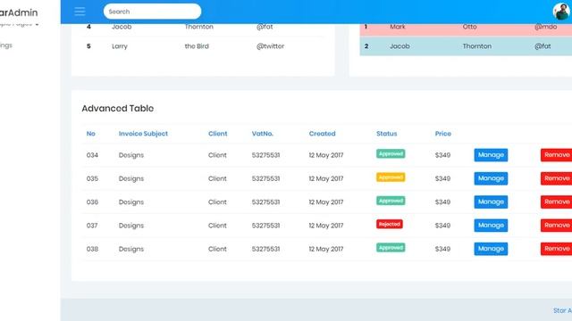Remove invoice 038
The image size is (572, 321).
(x=556, y=249)
